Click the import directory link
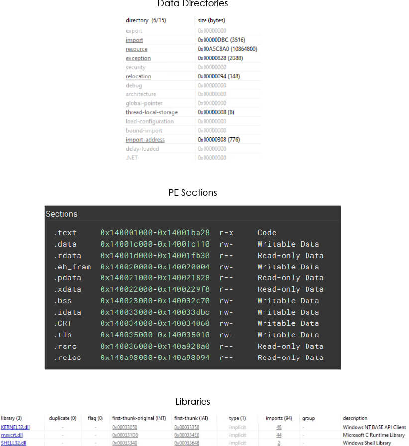 (x=134, y=40)
